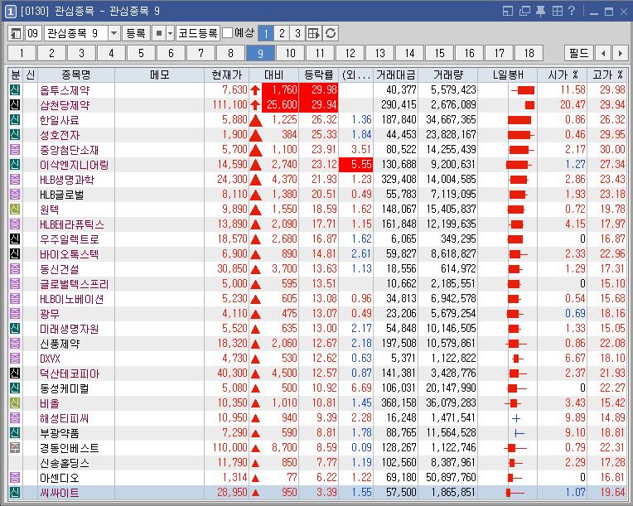Click the 거래대금 column header
Screen dimensions: 633x506
[396, 75]
